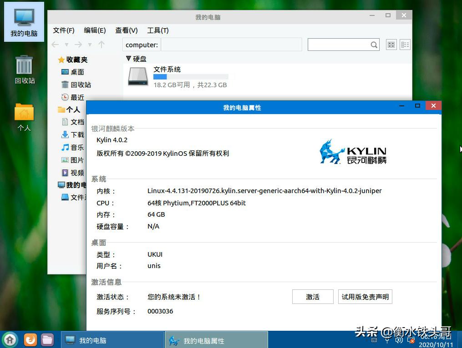Open 文档 in sidebar
Screen dimensions: 462x348
[73, 122]
